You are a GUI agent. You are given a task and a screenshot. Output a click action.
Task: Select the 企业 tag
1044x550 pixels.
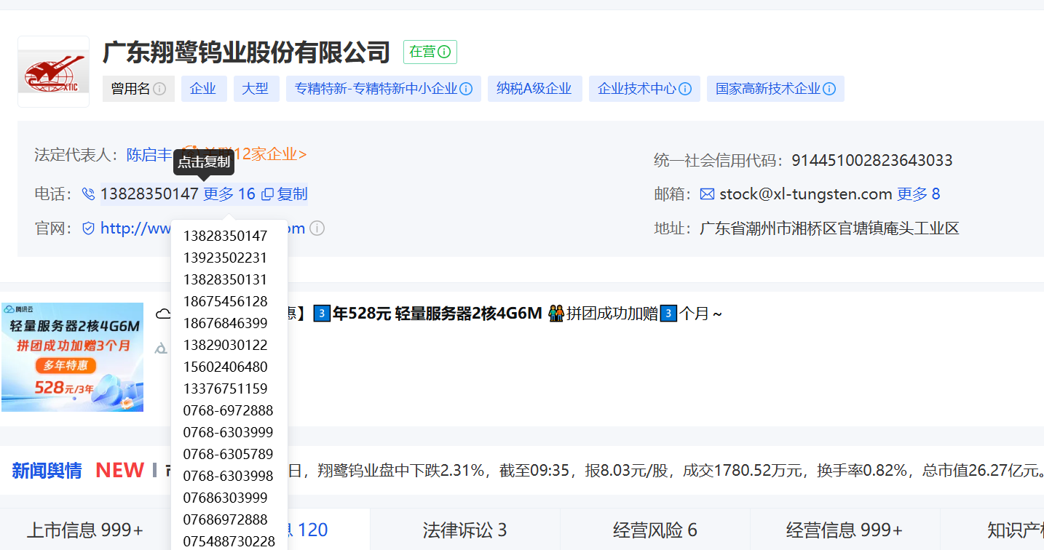click(203, 89)
